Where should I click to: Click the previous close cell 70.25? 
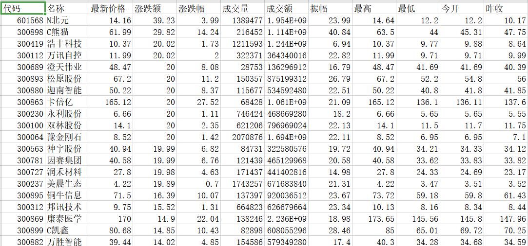click(x=506, y=230)
